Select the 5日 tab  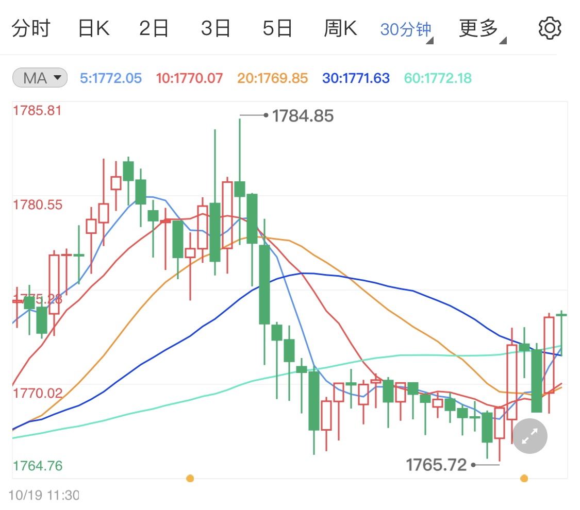tap(277, 28)
